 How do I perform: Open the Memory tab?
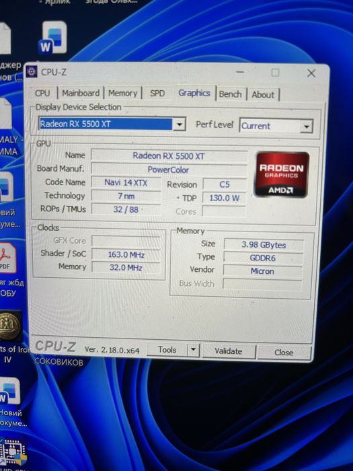coord(122,94)
